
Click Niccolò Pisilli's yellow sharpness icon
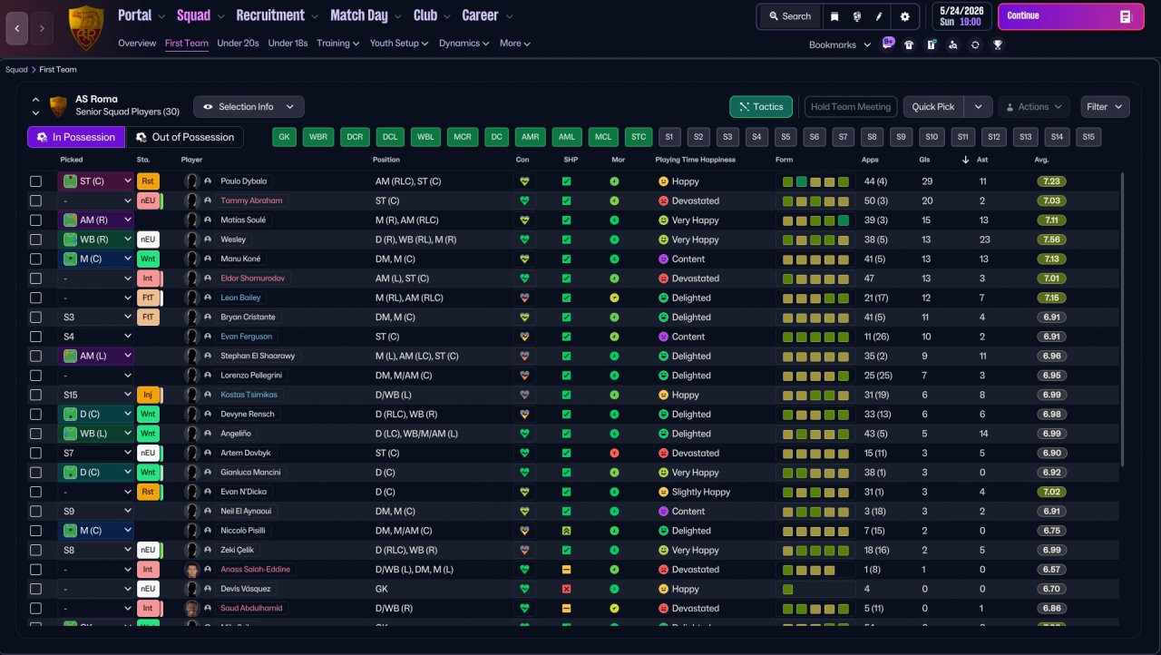click(x=566, y=531)
